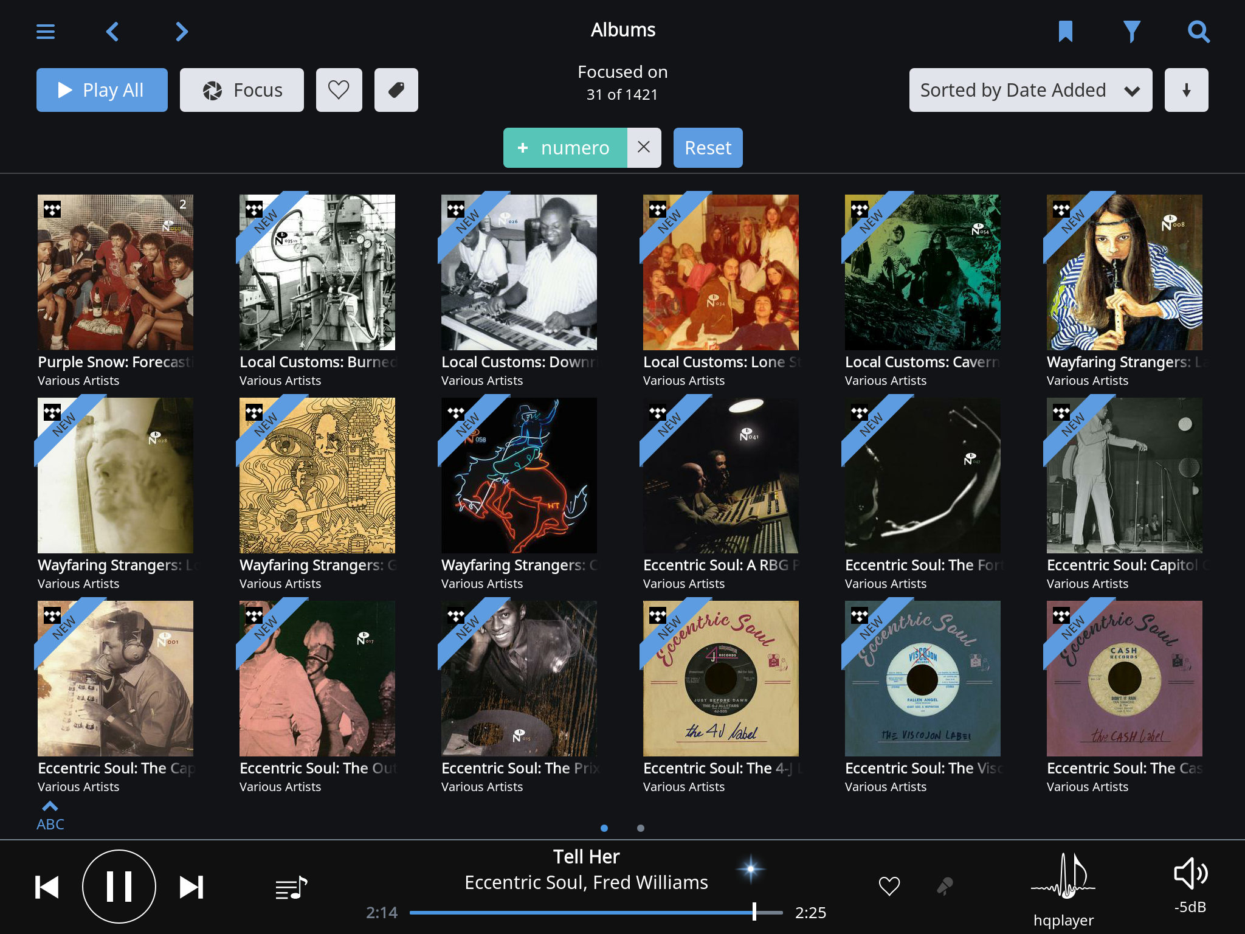Go back with the left arrow
The height and width of the screenshot is (934, 1245).
coord(112,32)
